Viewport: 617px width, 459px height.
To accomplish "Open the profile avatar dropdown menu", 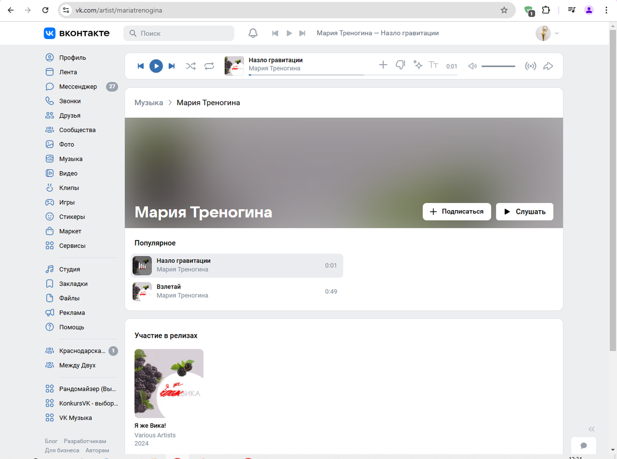I will pyautogui.click(x=545, y=32).
